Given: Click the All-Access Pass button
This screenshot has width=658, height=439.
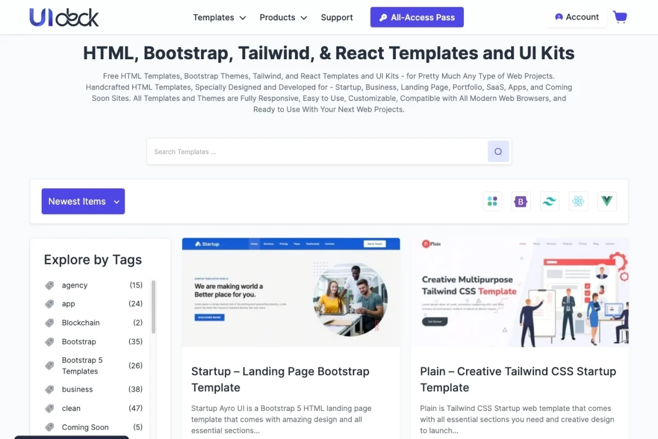Looking at the screenshot, I should pyautogui.click(x=417, y=17).
